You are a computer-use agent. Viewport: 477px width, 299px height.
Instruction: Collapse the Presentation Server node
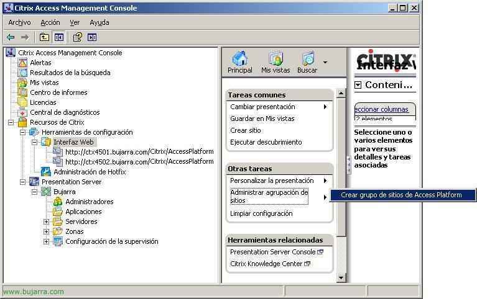pos(23,182)
